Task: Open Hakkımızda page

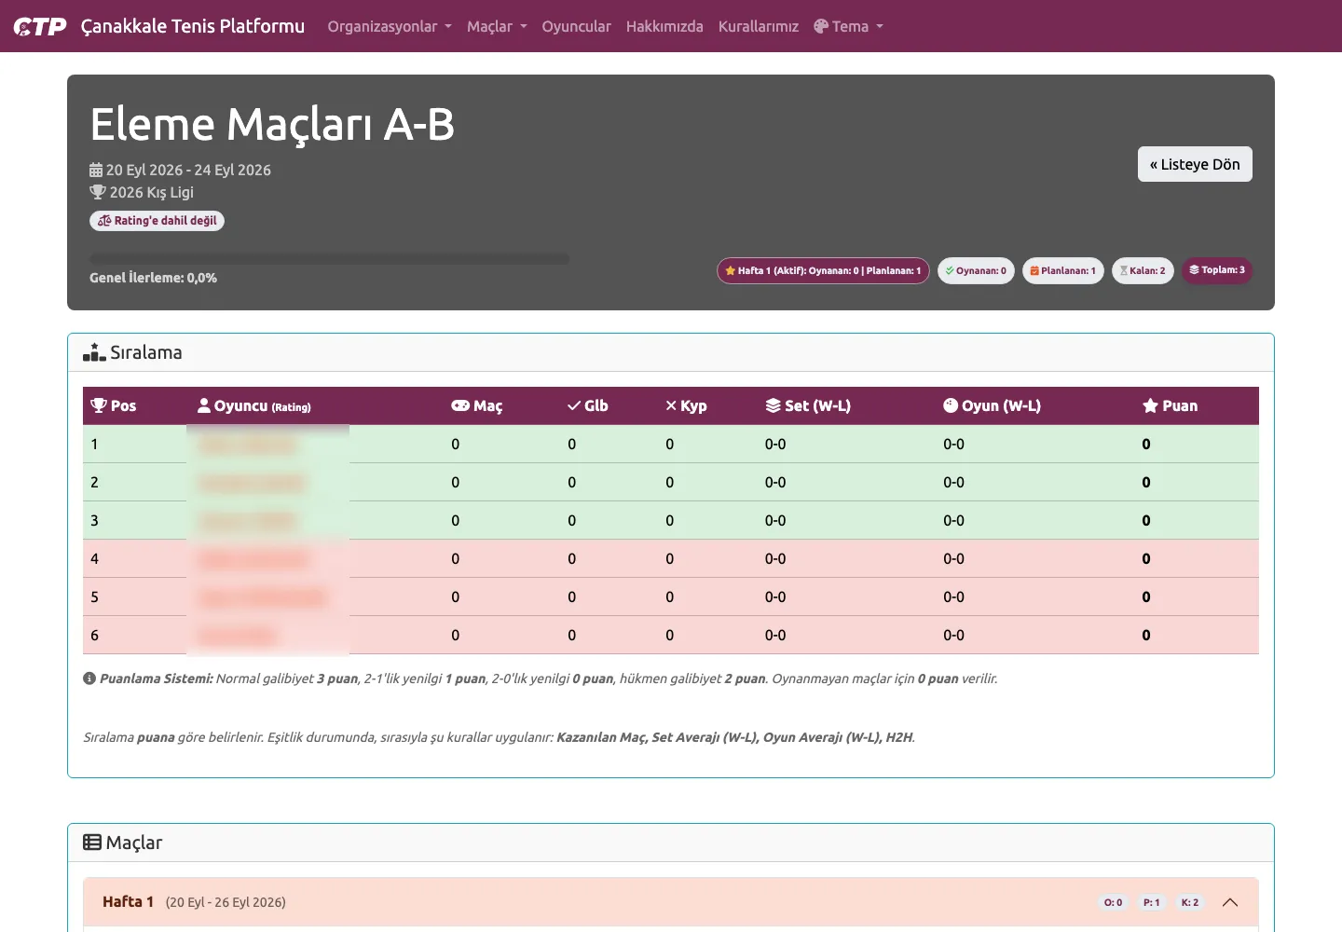Action: pyautogui.click(x=664, y=26)
